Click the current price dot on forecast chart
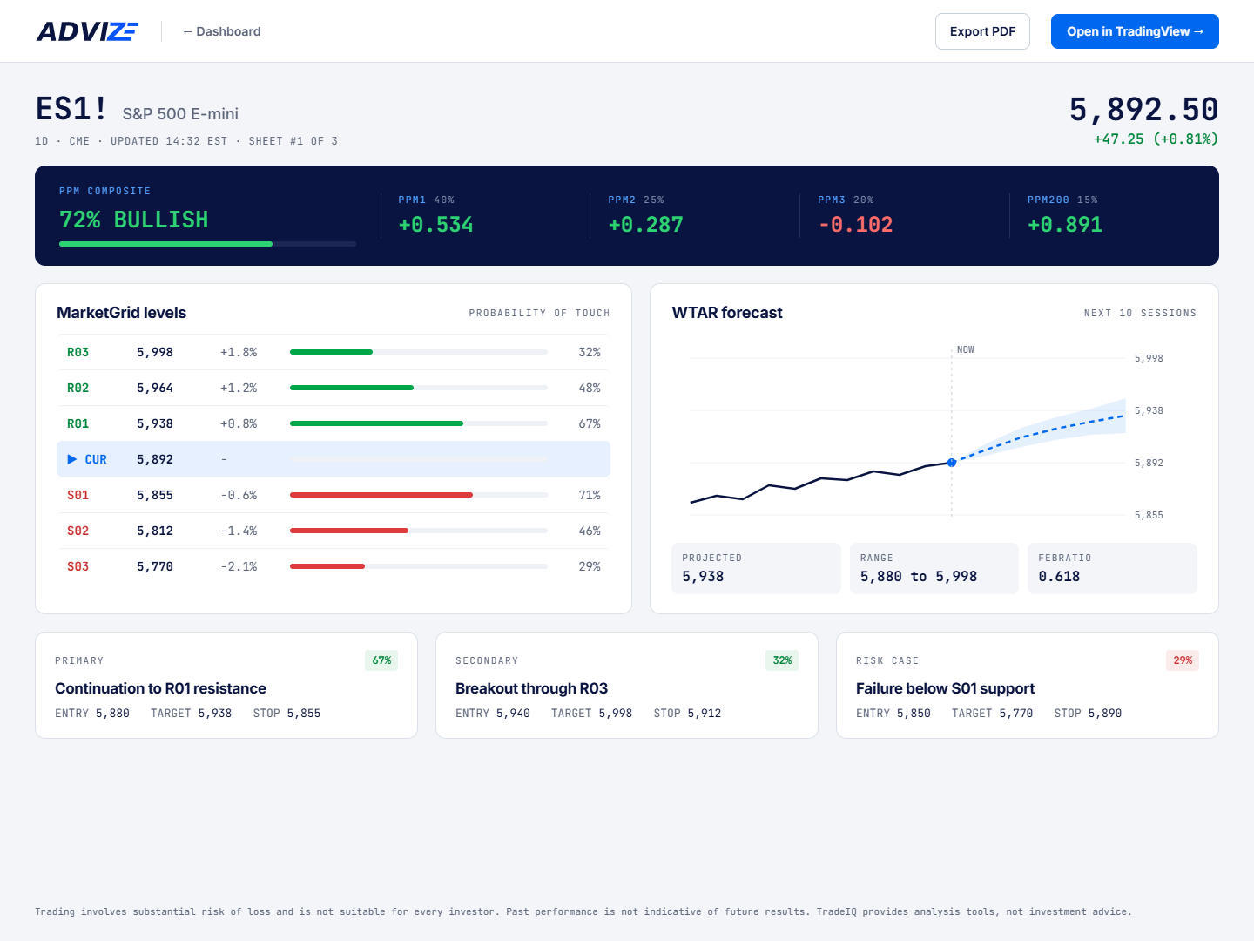Image resolution: width=1254 pixels, height=941 pixels. pyautogui.click(x=952, y=463)
